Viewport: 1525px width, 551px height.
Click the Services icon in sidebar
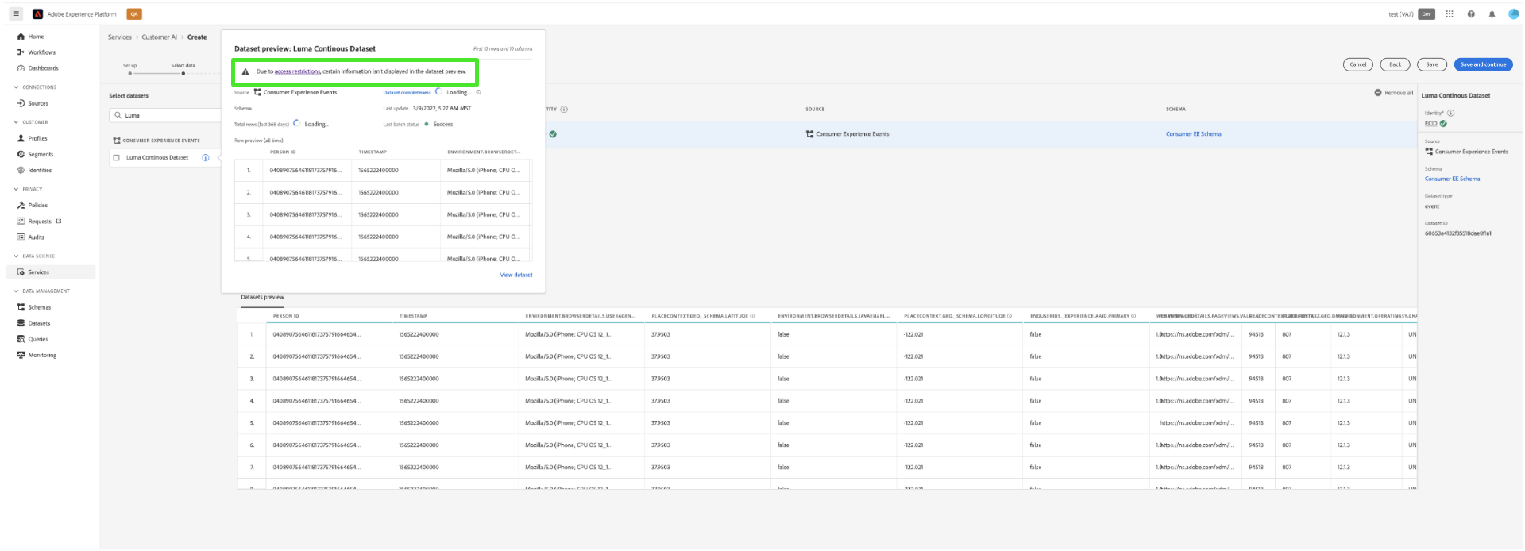coord(21,272)
